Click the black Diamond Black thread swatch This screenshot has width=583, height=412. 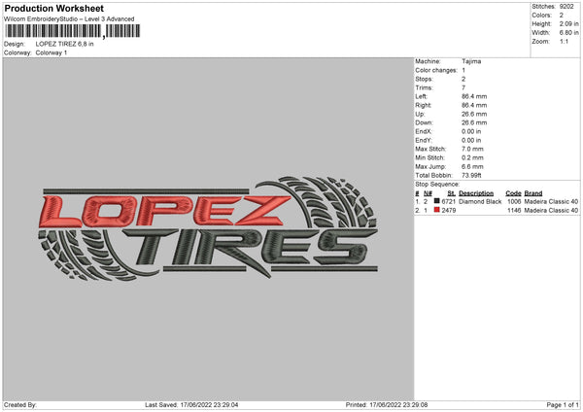(x=437, y=201)
